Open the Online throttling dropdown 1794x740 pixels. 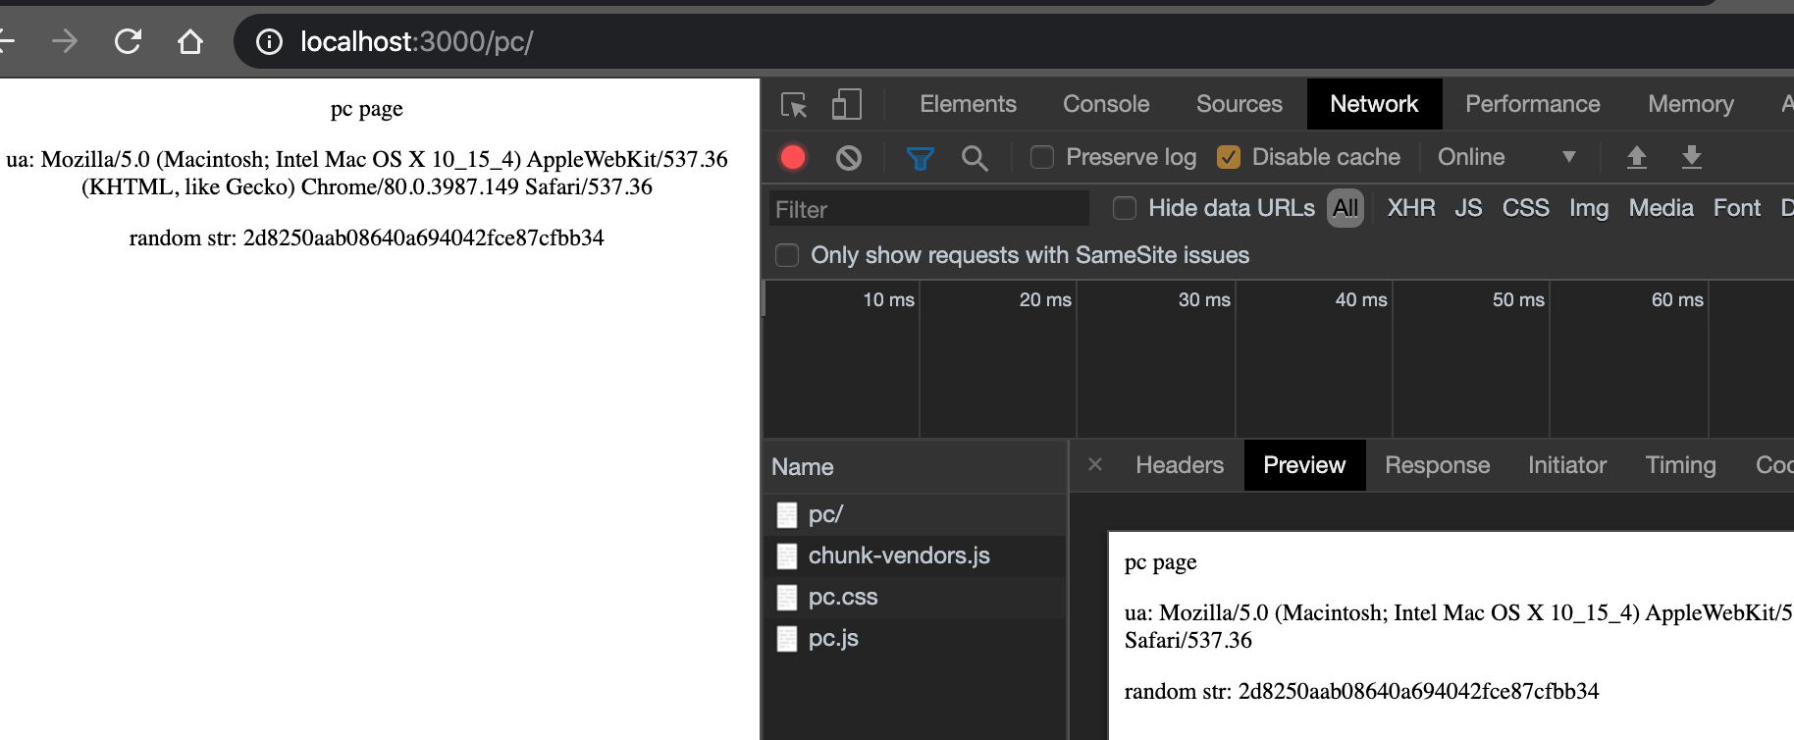coord(1505,157)
